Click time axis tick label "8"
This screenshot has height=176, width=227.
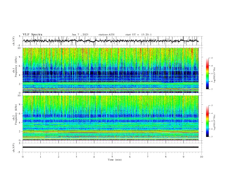coord(166,157)
